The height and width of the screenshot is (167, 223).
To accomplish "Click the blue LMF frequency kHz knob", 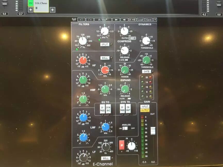I will pos(105,127).
